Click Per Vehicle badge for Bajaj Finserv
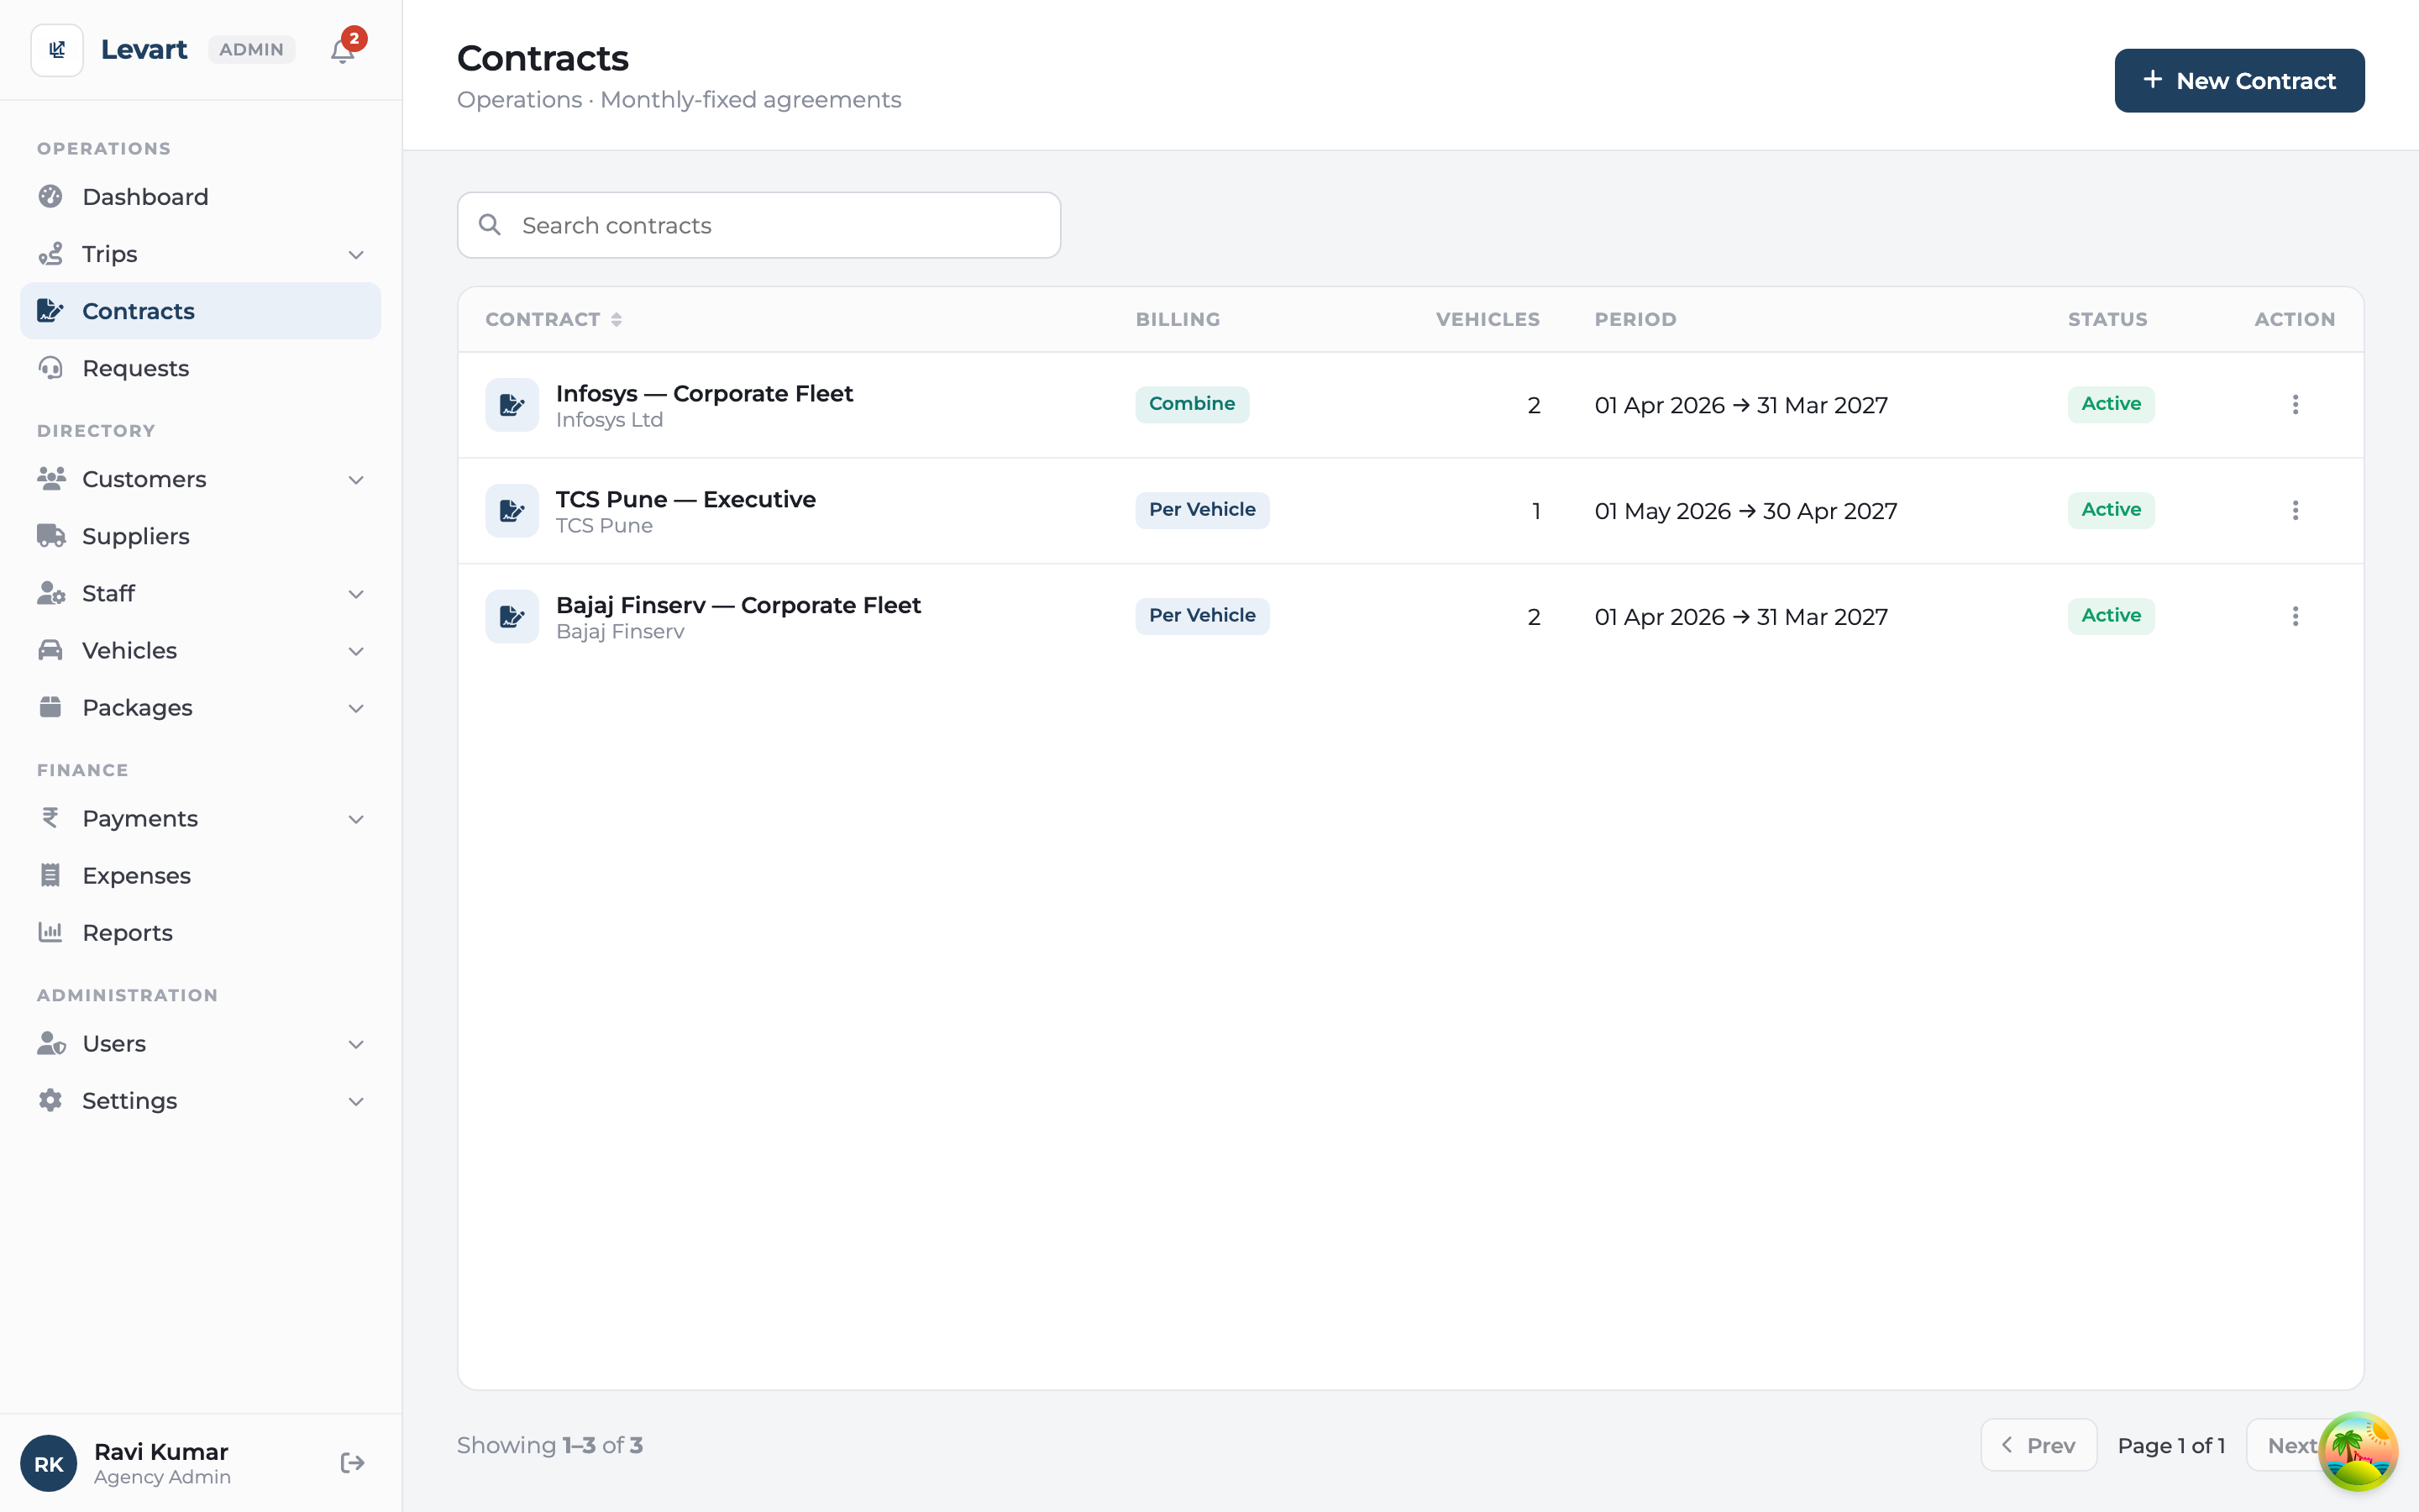The height and width of the screenshot is (1512, 2419). pyautogui.click(x=1203, y=616)
